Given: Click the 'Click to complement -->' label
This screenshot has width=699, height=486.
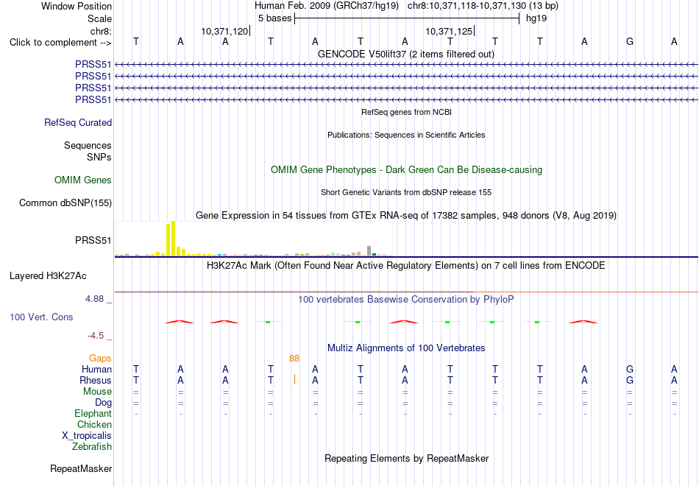Looking at the screenshot, I should pos(60,43).
